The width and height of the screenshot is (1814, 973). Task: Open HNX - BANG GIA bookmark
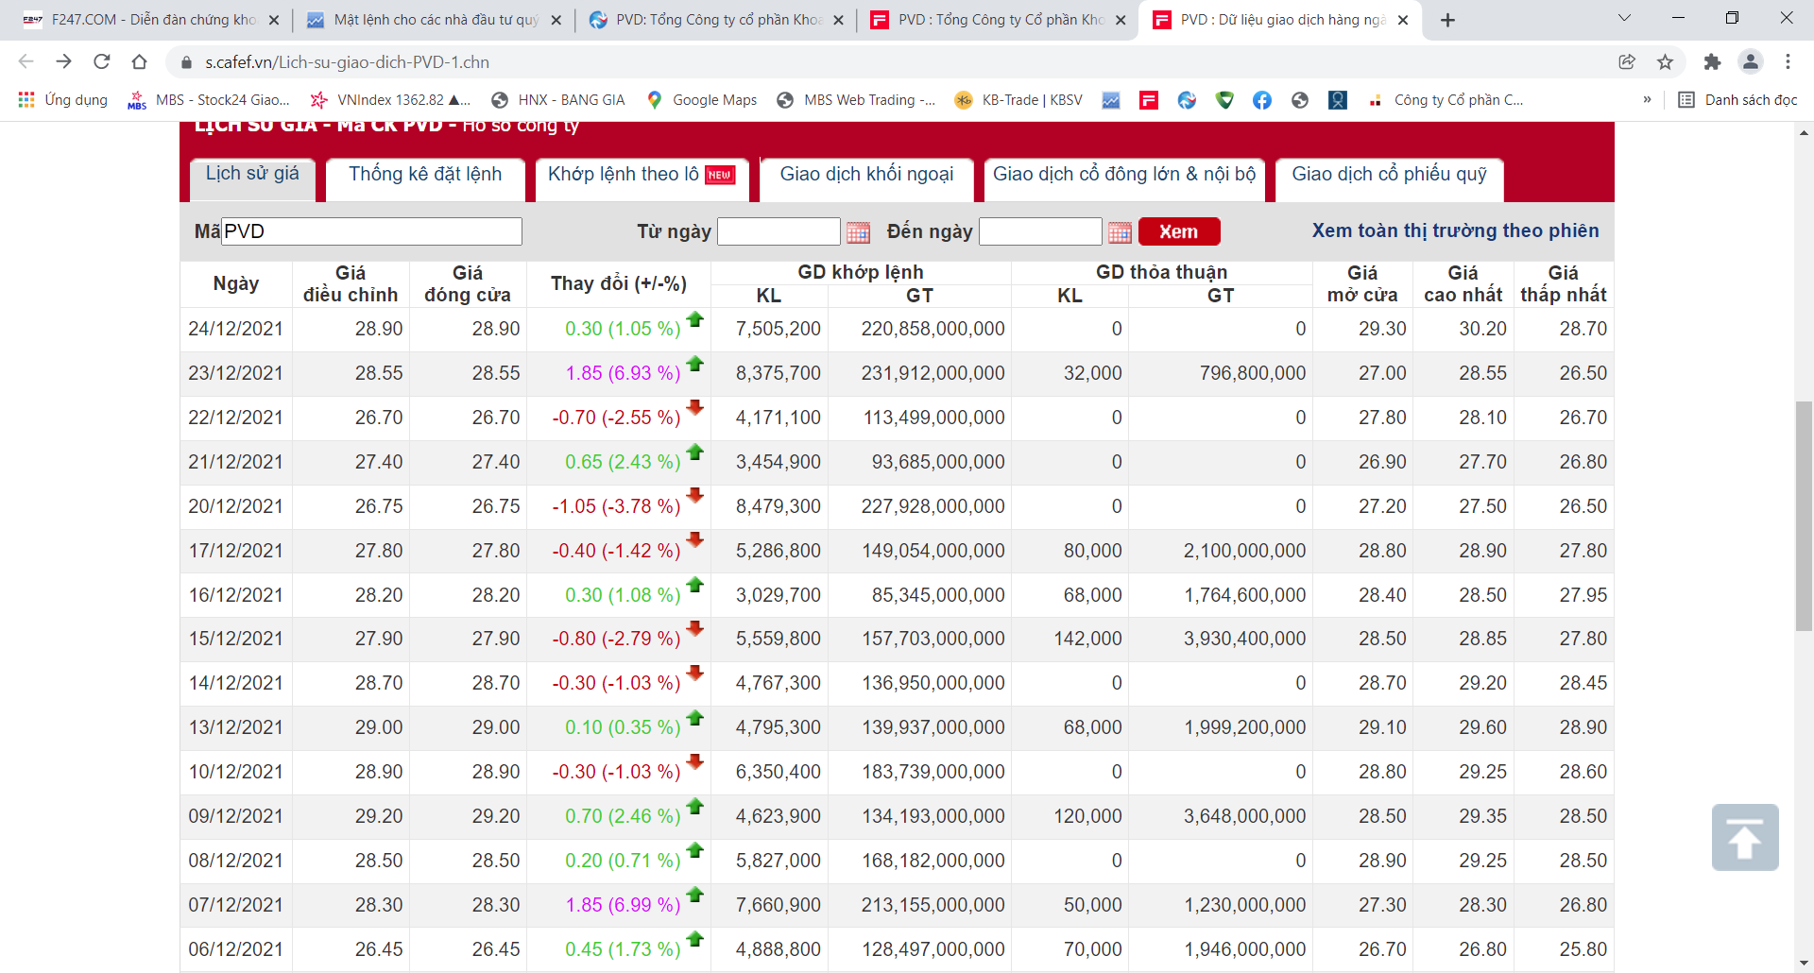click(558, 100)
